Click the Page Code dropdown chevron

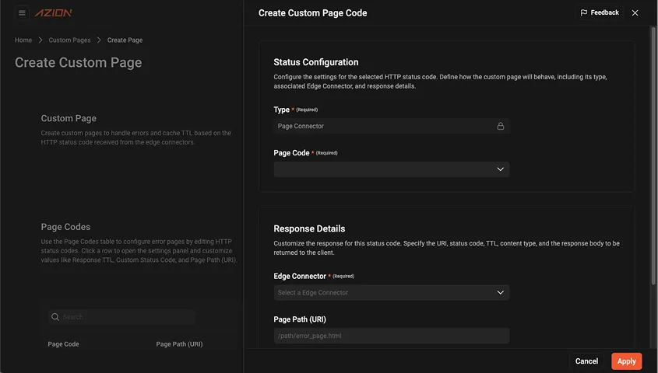click(x=500, y=169)
